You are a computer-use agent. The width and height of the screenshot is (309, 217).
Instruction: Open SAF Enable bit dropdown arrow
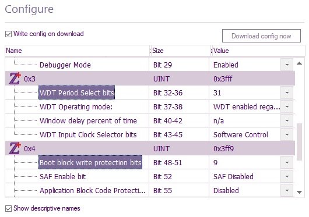point(287,176)
